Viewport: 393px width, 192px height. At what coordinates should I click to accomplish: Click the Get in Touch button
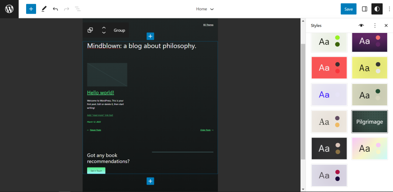point(96,171)
